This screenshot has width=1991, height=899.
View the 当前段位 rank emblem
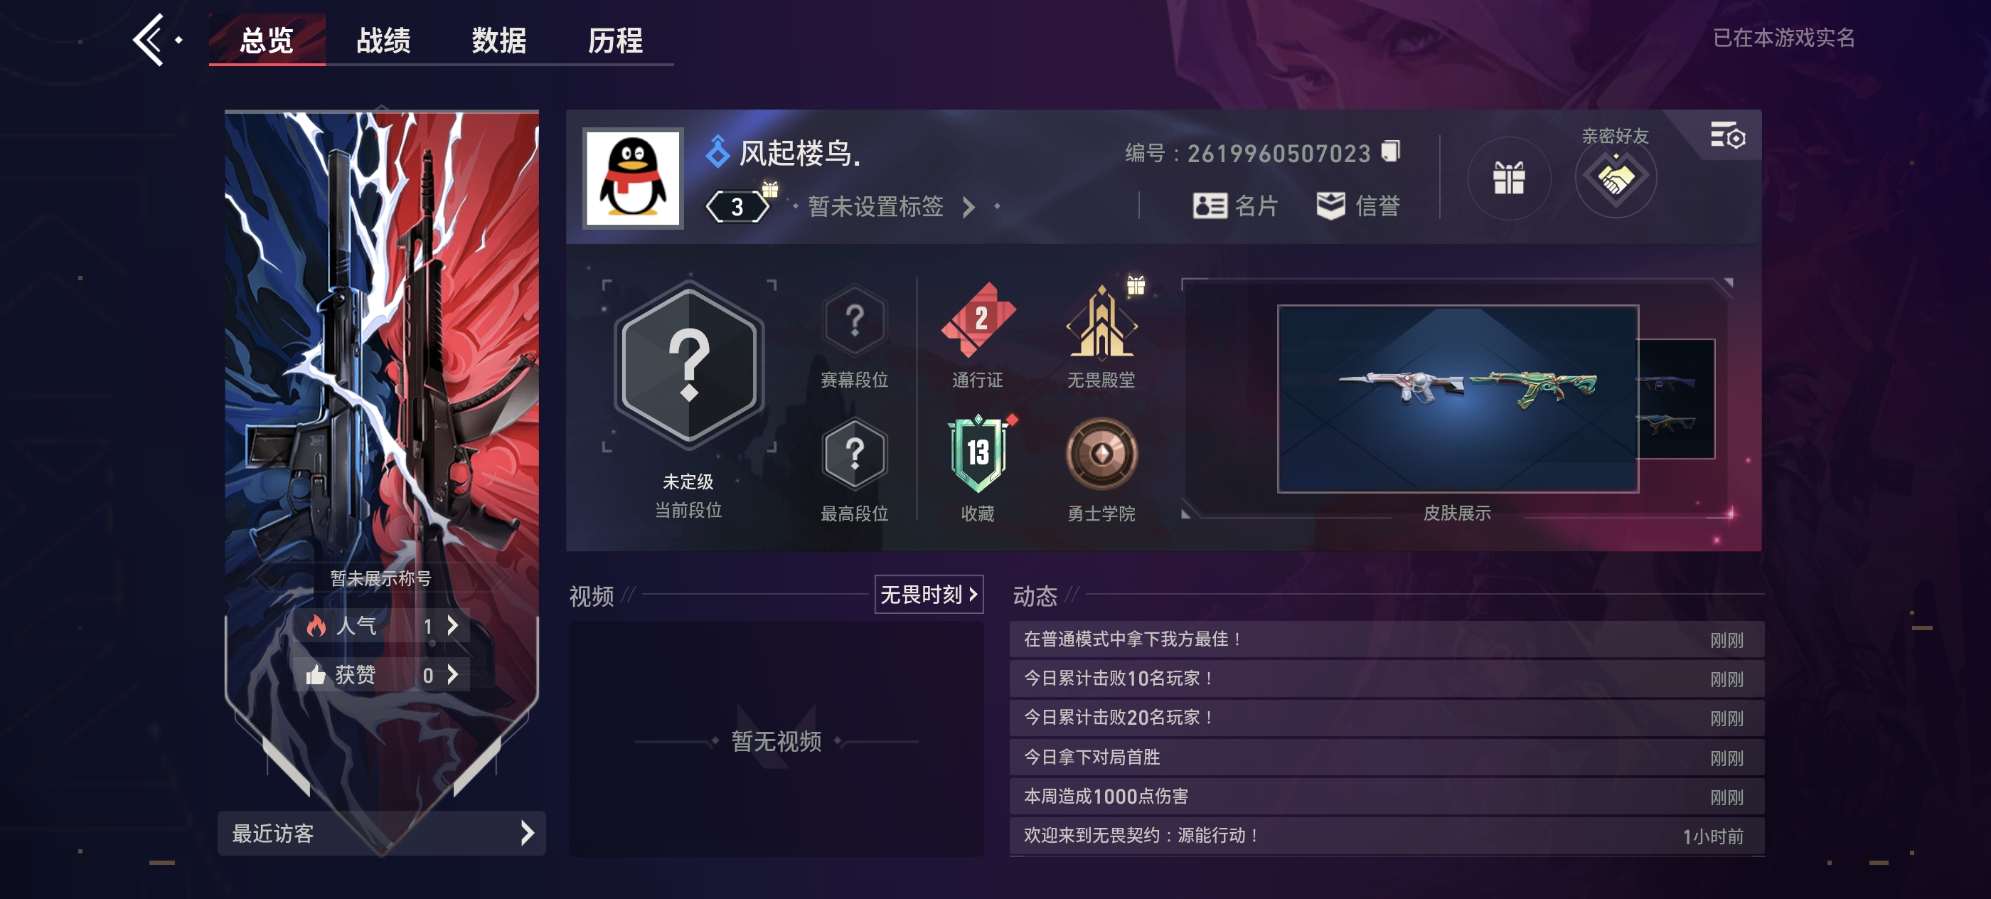click(x=688, y=366)
